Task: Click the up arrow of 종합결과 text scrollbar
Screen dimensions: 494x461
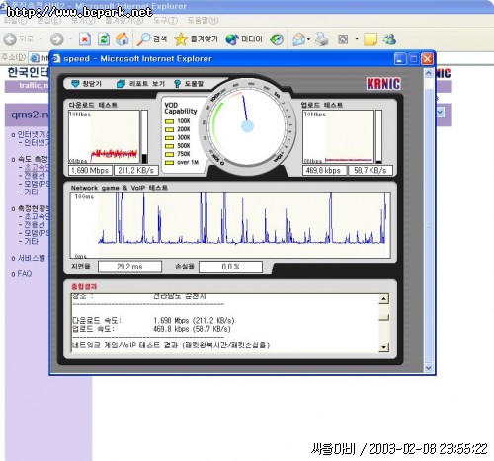Action: tap(383, 299)
